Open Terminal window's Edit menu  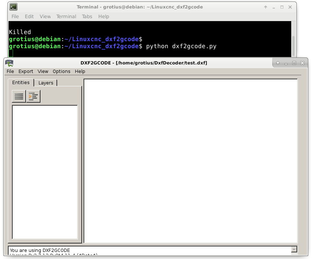coord(29,17)
